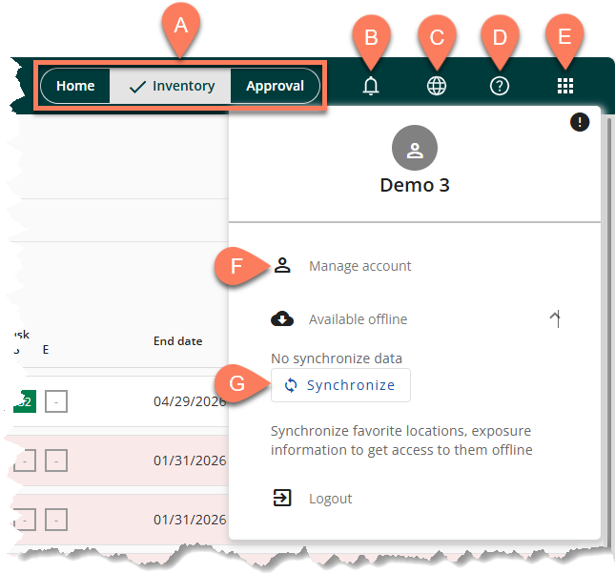Select the Inventory tab
Image resolution: width=615 pixels, height=573 pixels.
(x=172, y=86)
